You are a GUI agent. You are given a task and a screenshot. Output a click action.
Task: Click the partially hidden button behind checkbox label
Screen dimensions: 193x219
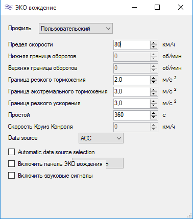115,163
